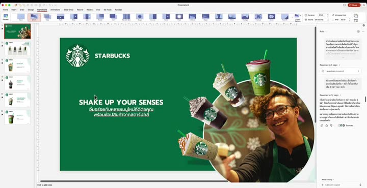Open the Draw tab
This screenshot has height=188, width=367.
click(22, 10)
